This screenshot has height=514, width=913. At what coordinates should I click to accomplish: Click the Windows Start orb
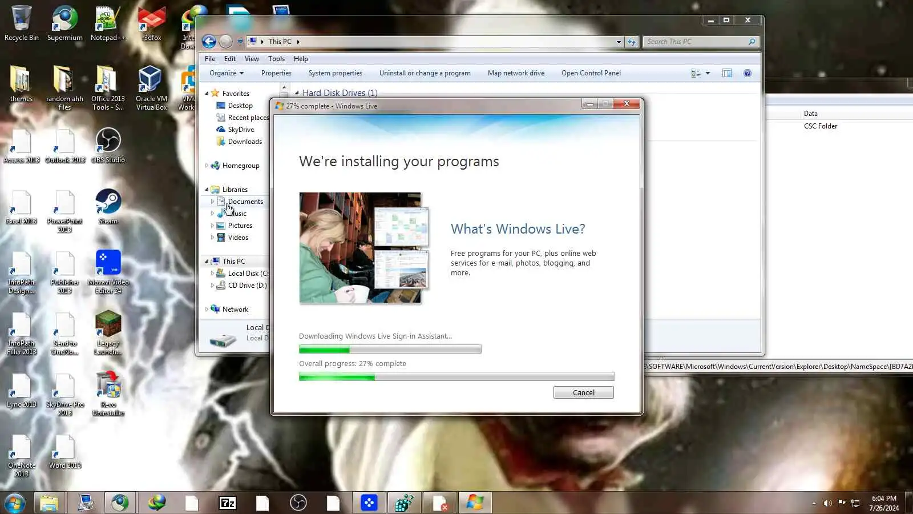[x=14, y=503]
